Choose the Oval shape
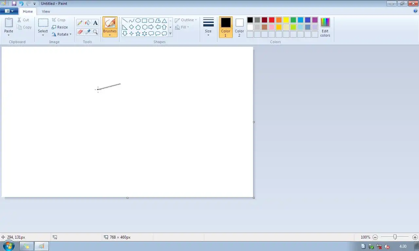 pos(138,21)
